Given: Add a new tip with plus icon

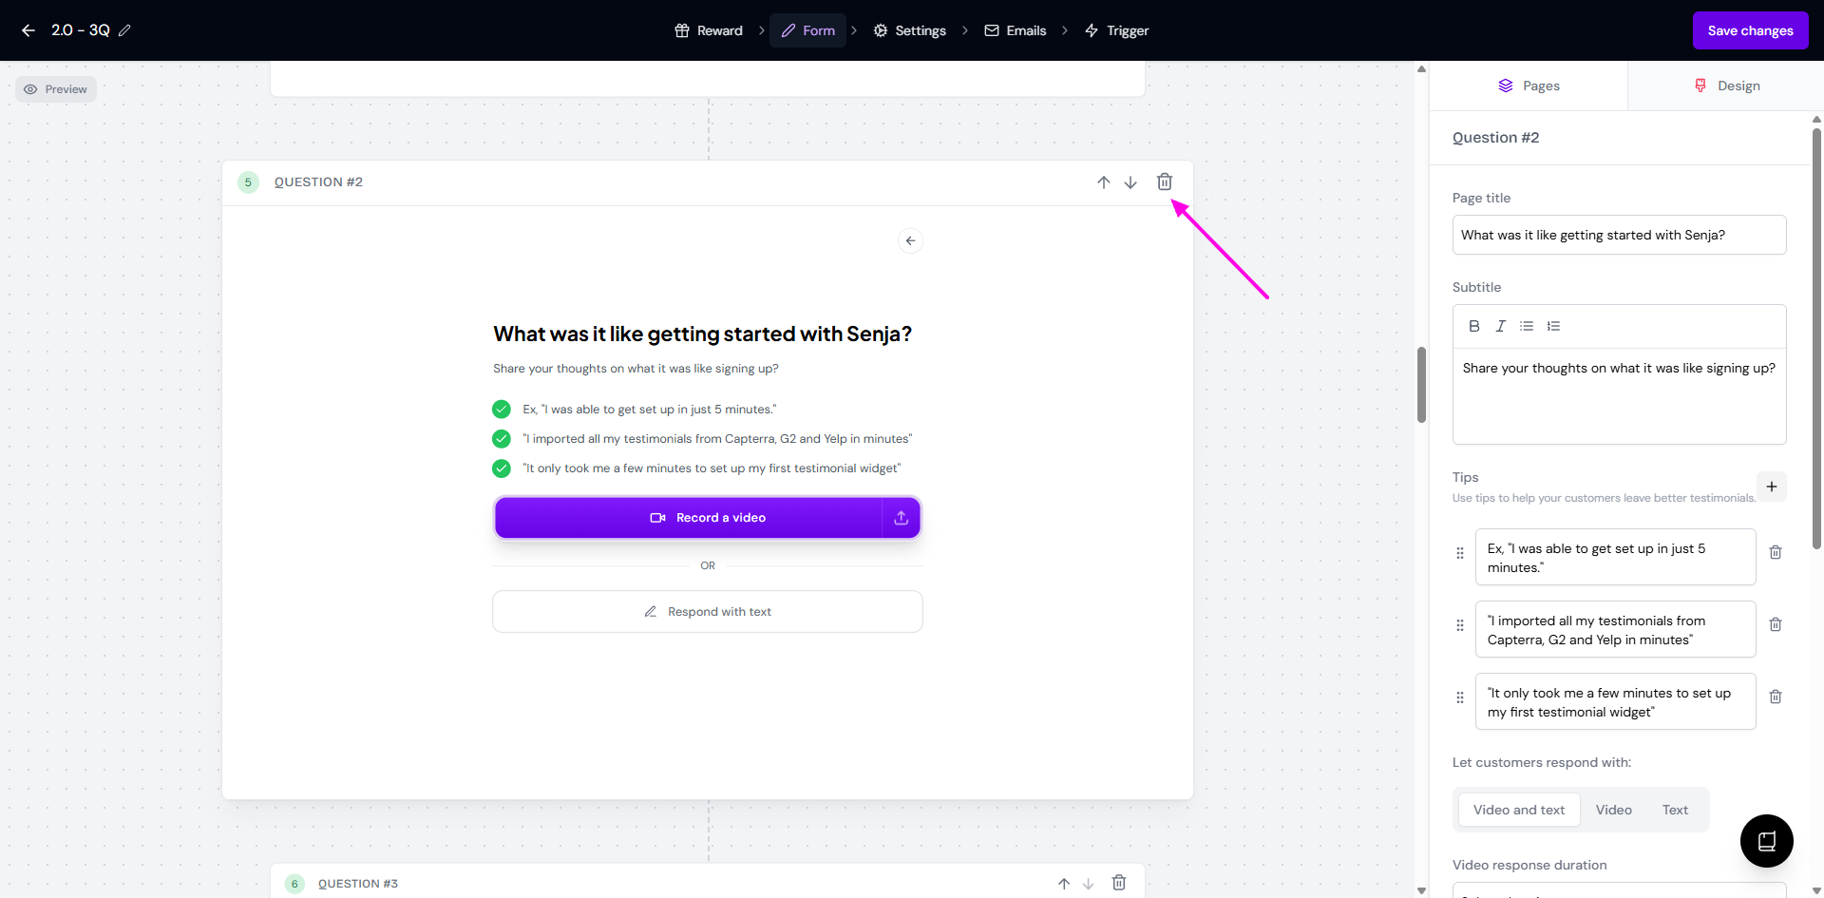Looking at the screenshot, I should pos(1771,487).
